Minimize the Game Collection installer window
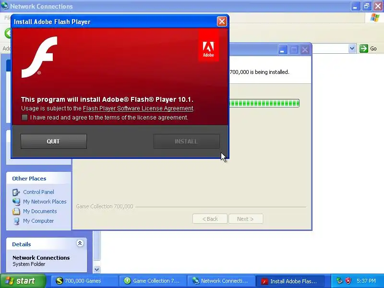The height and width of the screenshot is (288, 384). click(x=283, y=50)
